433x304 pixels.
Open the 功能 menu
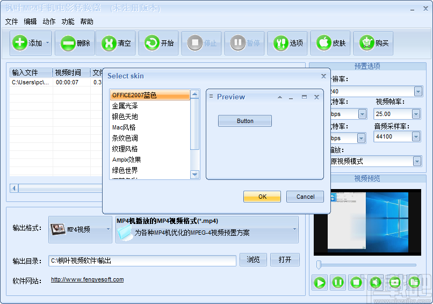point(68,21)
